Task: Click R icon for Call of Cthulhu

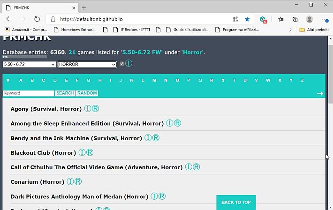Action: pyautogui.click(x=197, y=167)
